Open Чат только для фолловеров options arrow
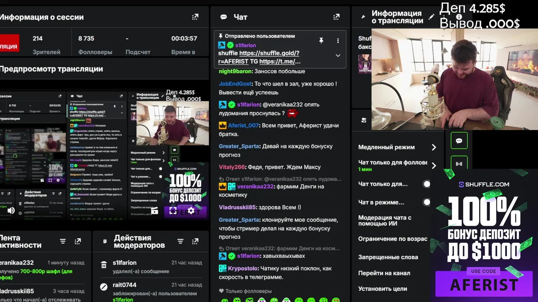Viewport: 538px width, 302px height. click(x=434, y=166)
